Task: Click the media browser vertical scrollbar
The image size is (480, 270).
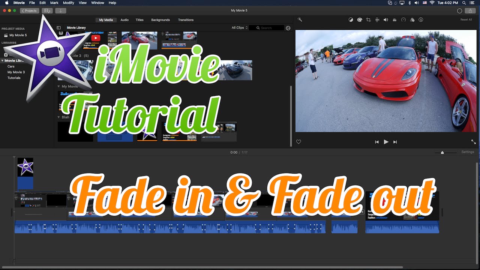Action: (x=291, y=115)
